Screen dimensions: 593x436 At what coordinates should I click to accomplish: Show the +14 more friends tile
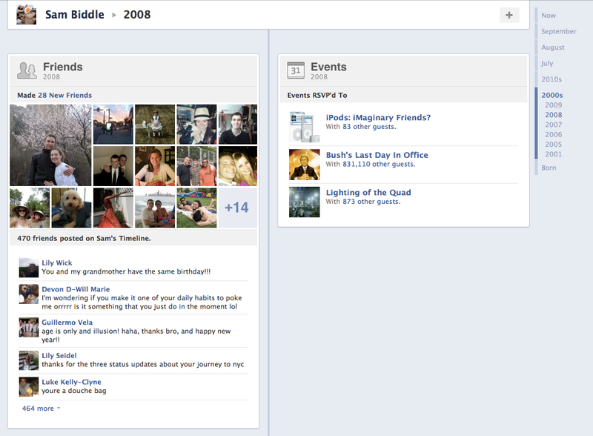[237, 208]
